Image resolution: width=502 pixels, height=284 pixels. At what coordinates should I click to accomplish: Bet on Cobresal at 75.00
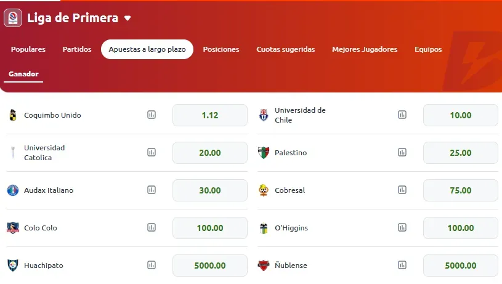tap(461, 190)
